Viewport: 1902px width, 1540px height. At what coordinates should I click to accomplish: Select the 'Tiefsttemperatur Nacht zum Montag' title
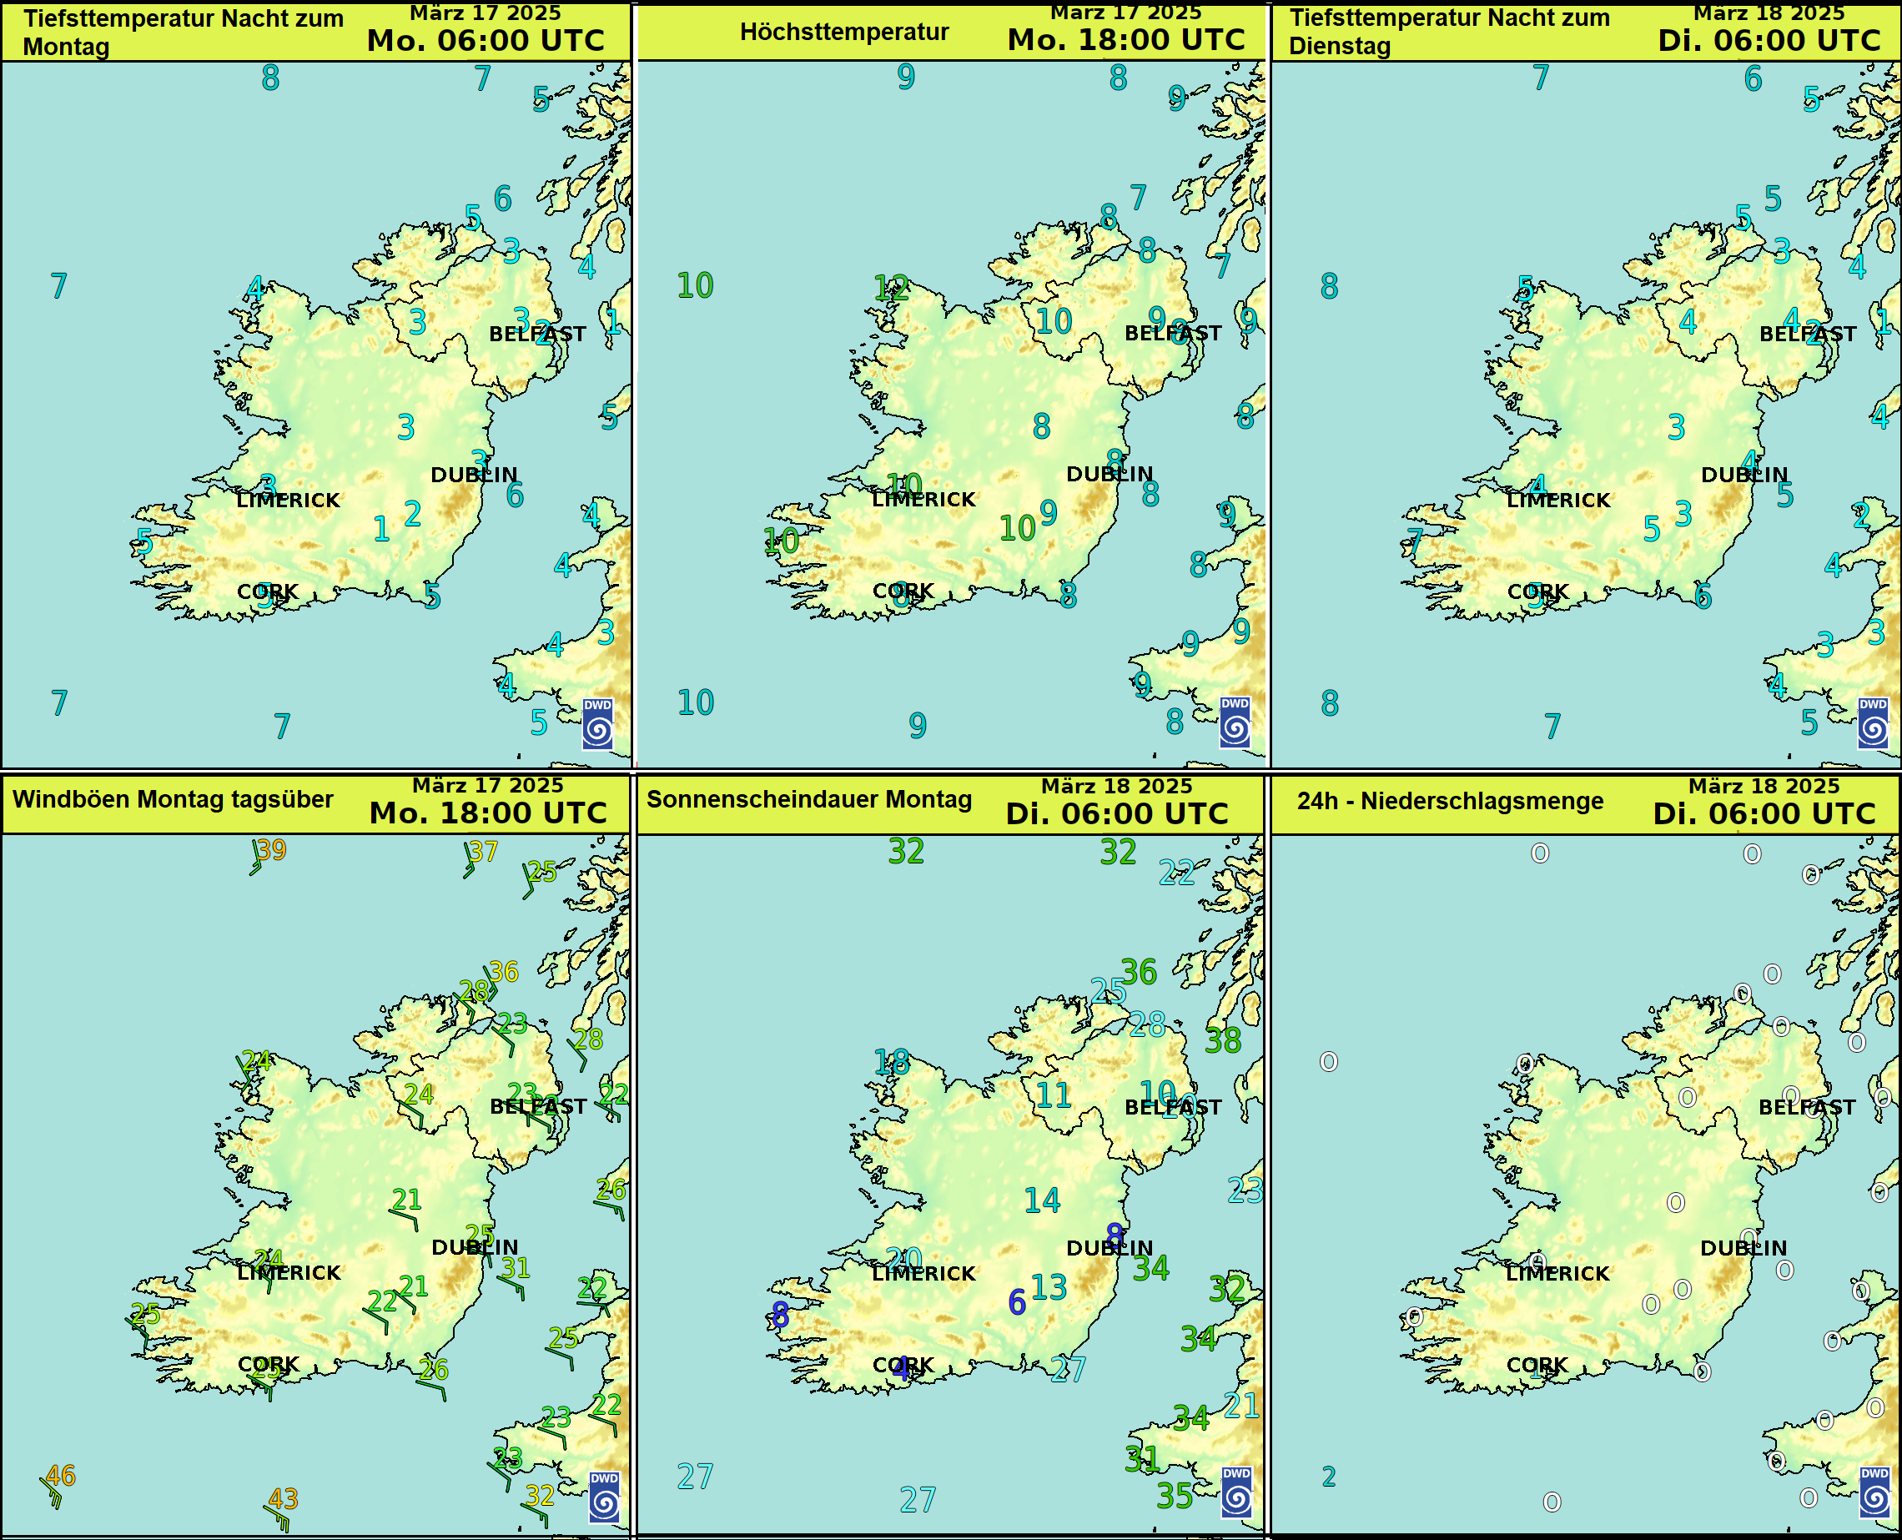point(183,32)
